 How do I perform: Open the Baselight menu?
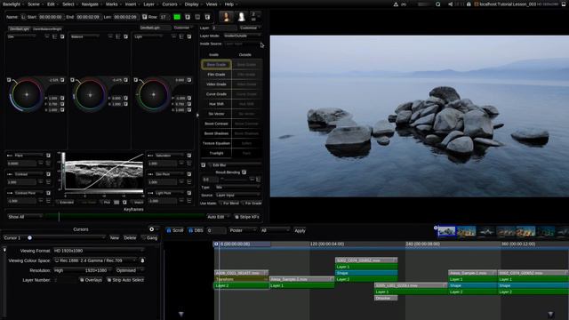tap(12, 4)
